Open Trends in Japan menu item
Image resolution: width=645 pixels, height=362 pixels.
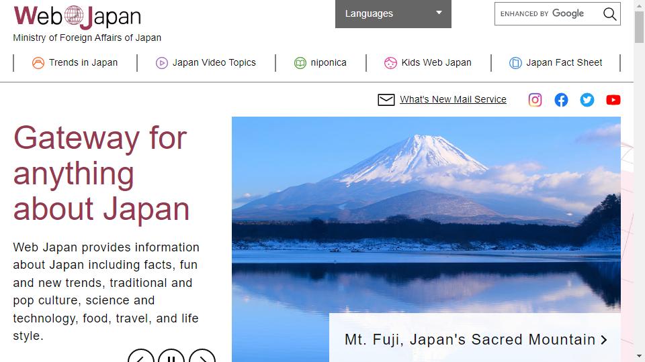click(x=75, y=63)
